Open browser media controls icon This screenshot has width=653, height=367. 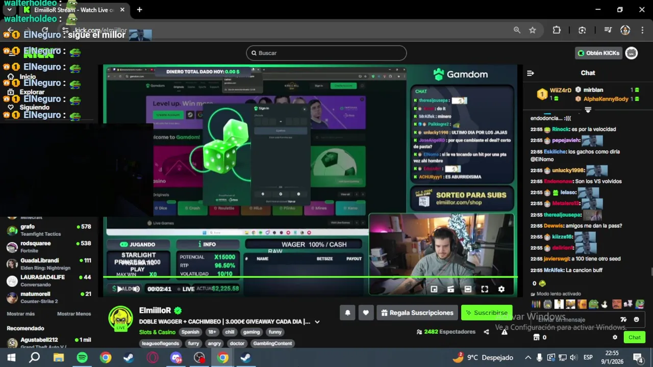[608, 31]
